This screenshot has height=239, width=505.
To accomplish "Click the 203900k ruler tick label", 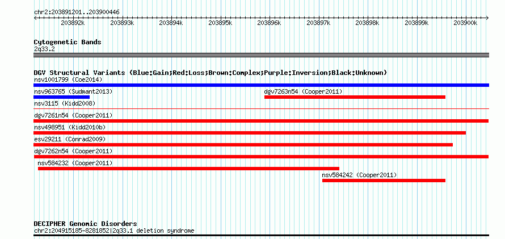I will point(466,23).
